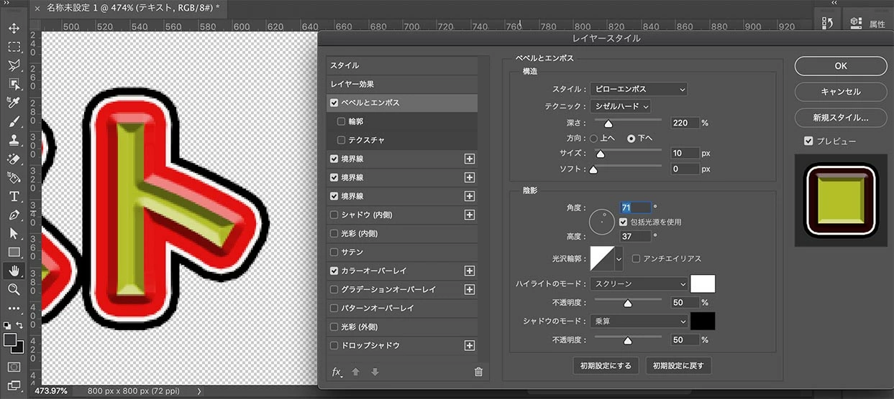894x399 pixels.
Task: Select the Paint Bucket tool
Action: [x=14, y=177]
